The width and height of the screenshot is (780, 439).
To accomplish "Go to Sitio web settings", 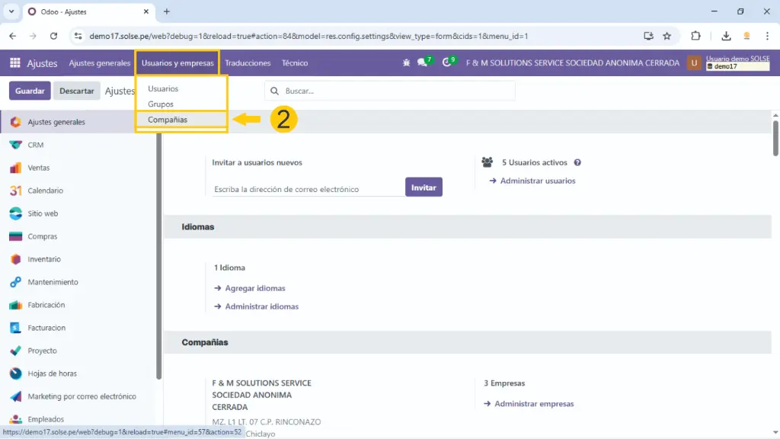I will [x=43, y=213].
